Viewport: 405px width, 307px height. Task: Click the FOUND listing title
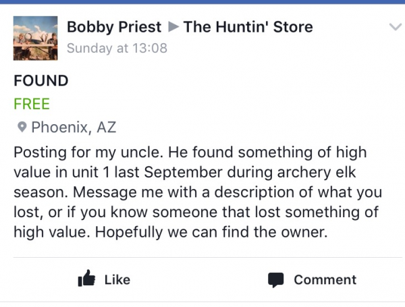click(40, 81)
